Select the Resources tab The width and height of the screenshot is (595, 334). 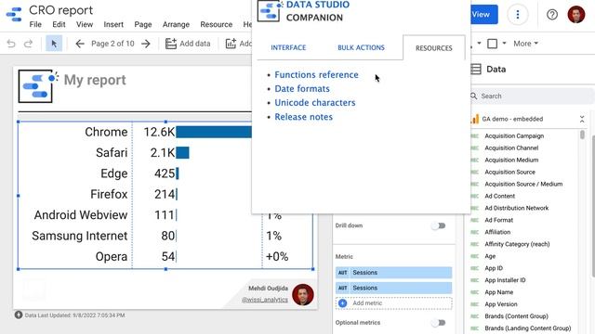[x=434, y=48]
